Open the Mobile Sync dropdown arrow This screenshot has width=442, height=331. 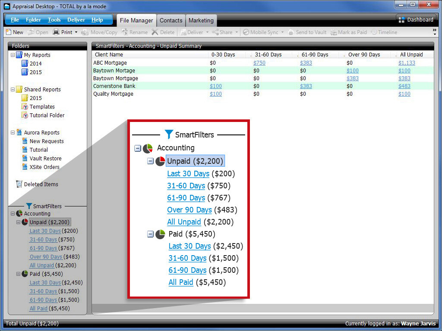[282, 32]
